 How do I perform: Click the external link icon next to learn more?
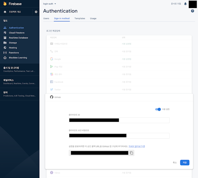point(144,146)
